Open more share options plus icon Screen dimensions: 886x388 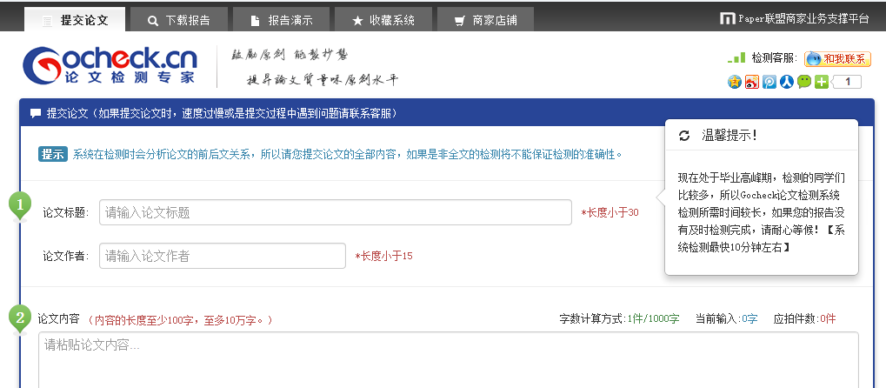pyautogui.click(x=822, y=82)
